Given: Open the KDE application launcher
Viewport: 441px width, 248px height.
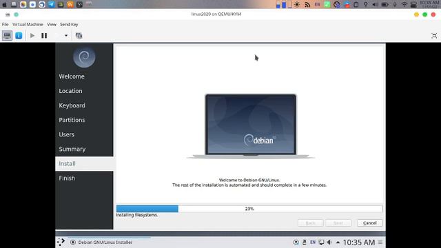Looking at the screenshot, I should 61,242.
